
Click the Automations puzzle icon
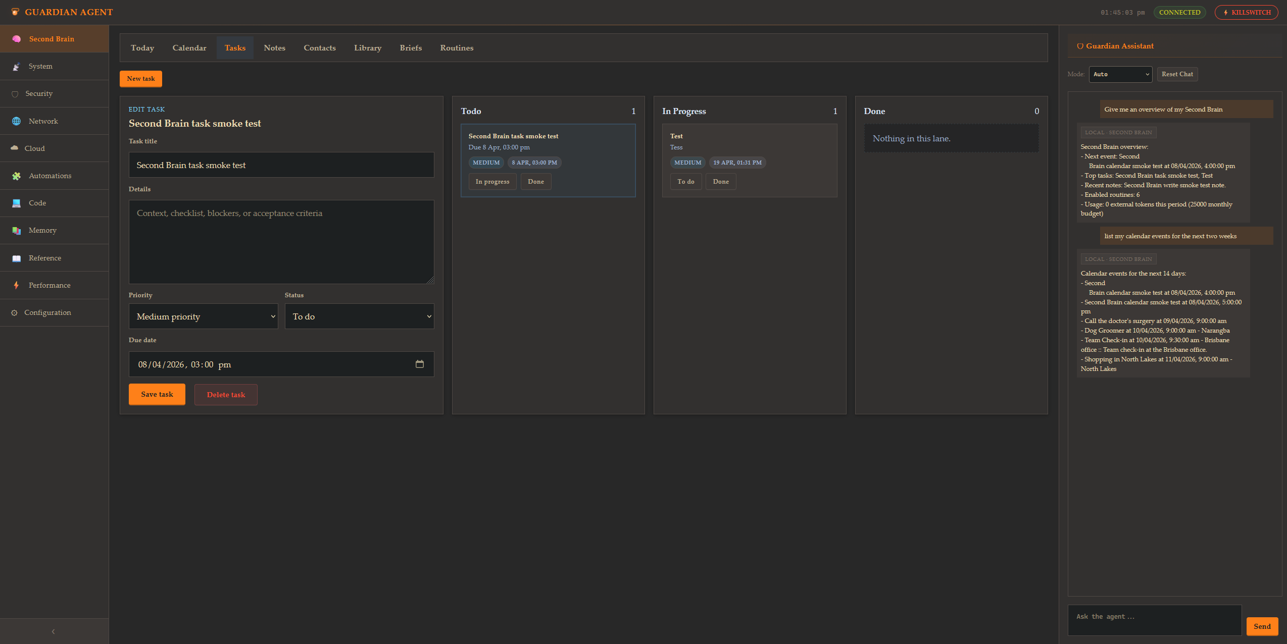(17, 176)
